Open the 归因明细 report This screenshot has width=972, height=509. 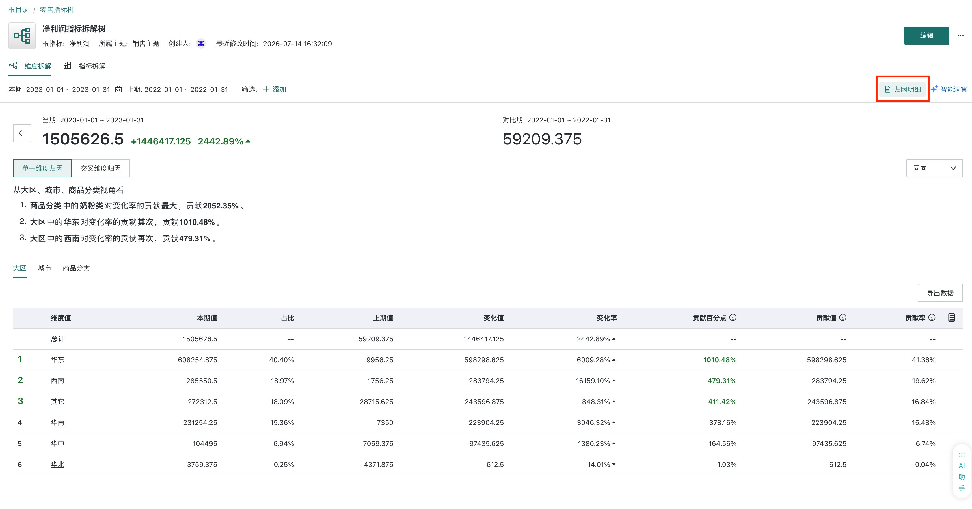coord(902,89)
